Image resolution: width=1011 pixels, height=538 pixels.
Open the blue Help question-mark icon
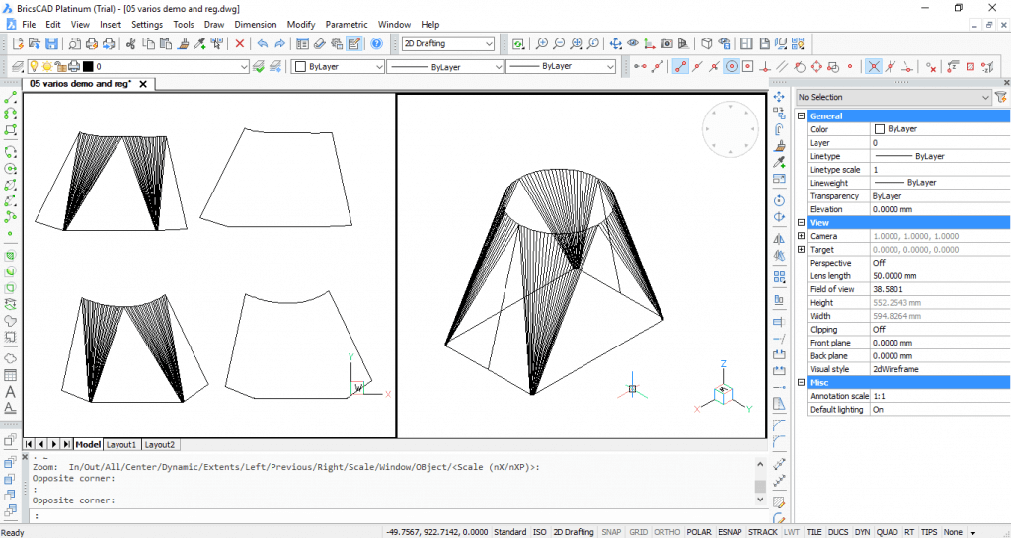[x=376, y=43]
